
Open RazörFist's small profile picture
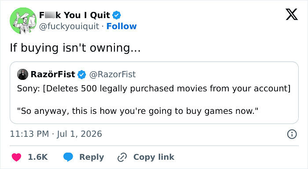22,74
